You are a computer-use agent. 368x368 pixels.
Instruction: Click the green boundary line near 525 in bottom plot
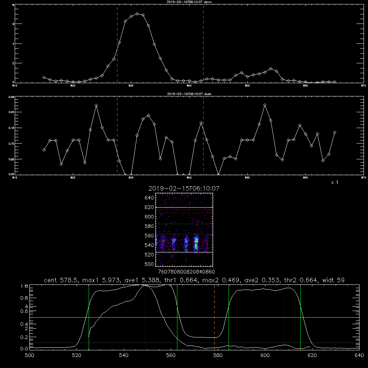(x=89, y=317)
